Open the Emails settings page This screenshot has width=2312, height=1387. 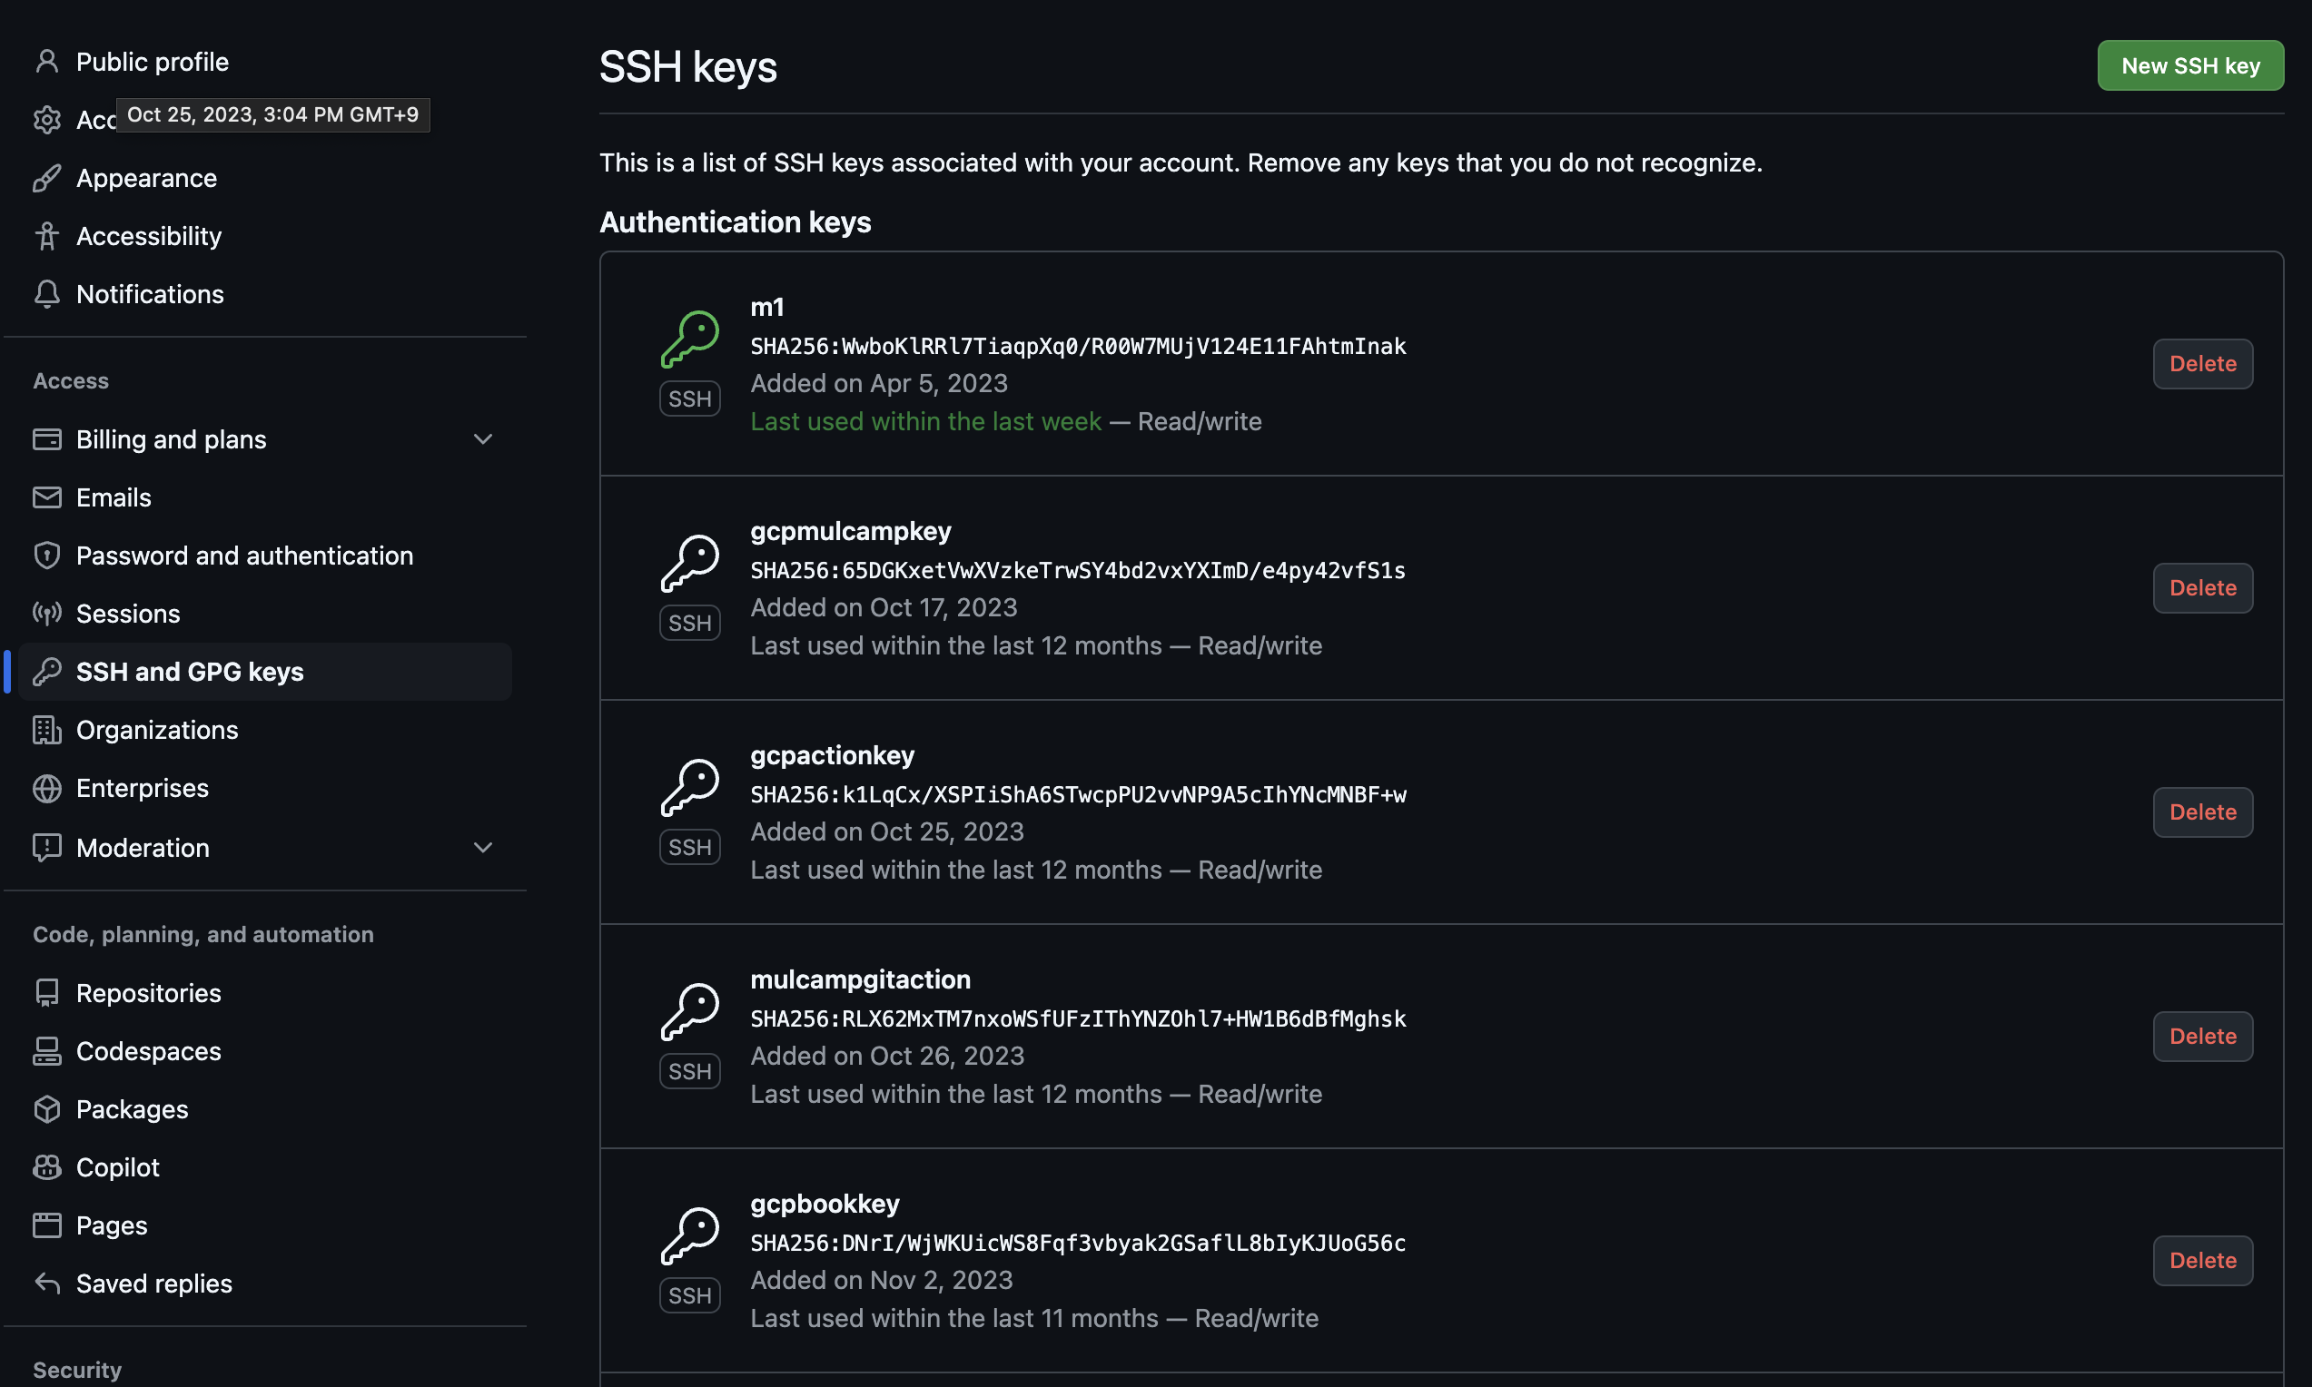click(x=264, y=497)
